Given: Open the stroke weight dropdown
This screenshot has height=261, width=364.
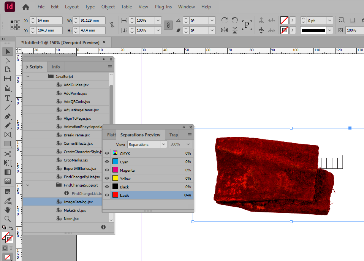Looking at the screenshot, I should tap(329, 21).
